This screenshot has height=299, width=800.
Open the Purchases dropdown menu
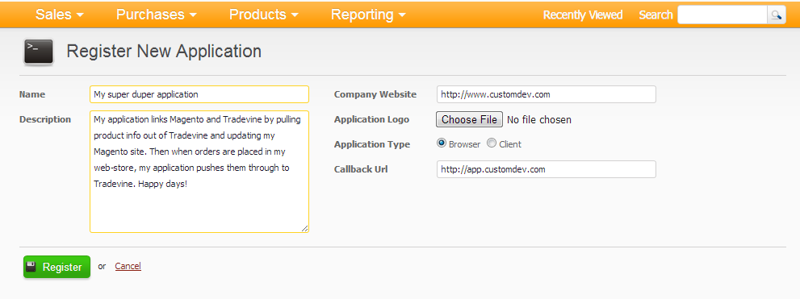pos(156,15)
